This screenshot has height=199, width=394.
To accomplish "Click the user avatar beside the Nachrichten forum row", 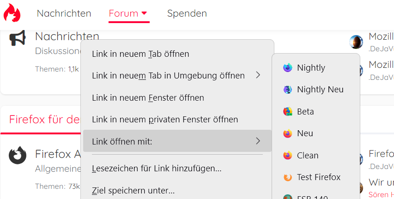I will point(356,42).
